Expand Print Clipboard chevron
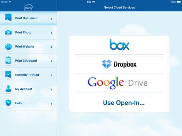This screenshot has width=182, height=136. pyautogui.click(x=51, y=61)
